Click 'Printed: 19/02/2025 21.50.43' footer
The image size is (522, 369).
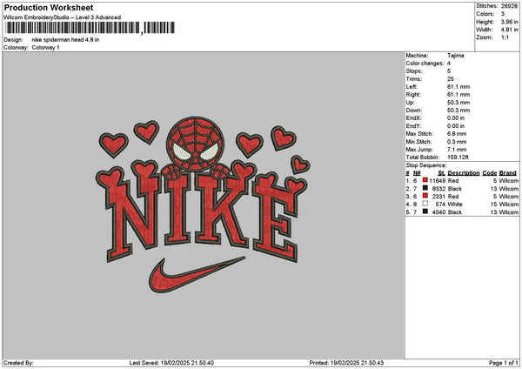pyautogui.click(x=346, y=363)
